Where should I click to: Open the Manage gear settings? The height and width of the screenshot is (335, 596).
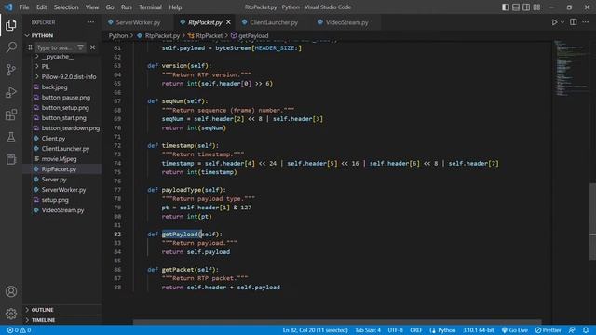[x=11, y=314]
